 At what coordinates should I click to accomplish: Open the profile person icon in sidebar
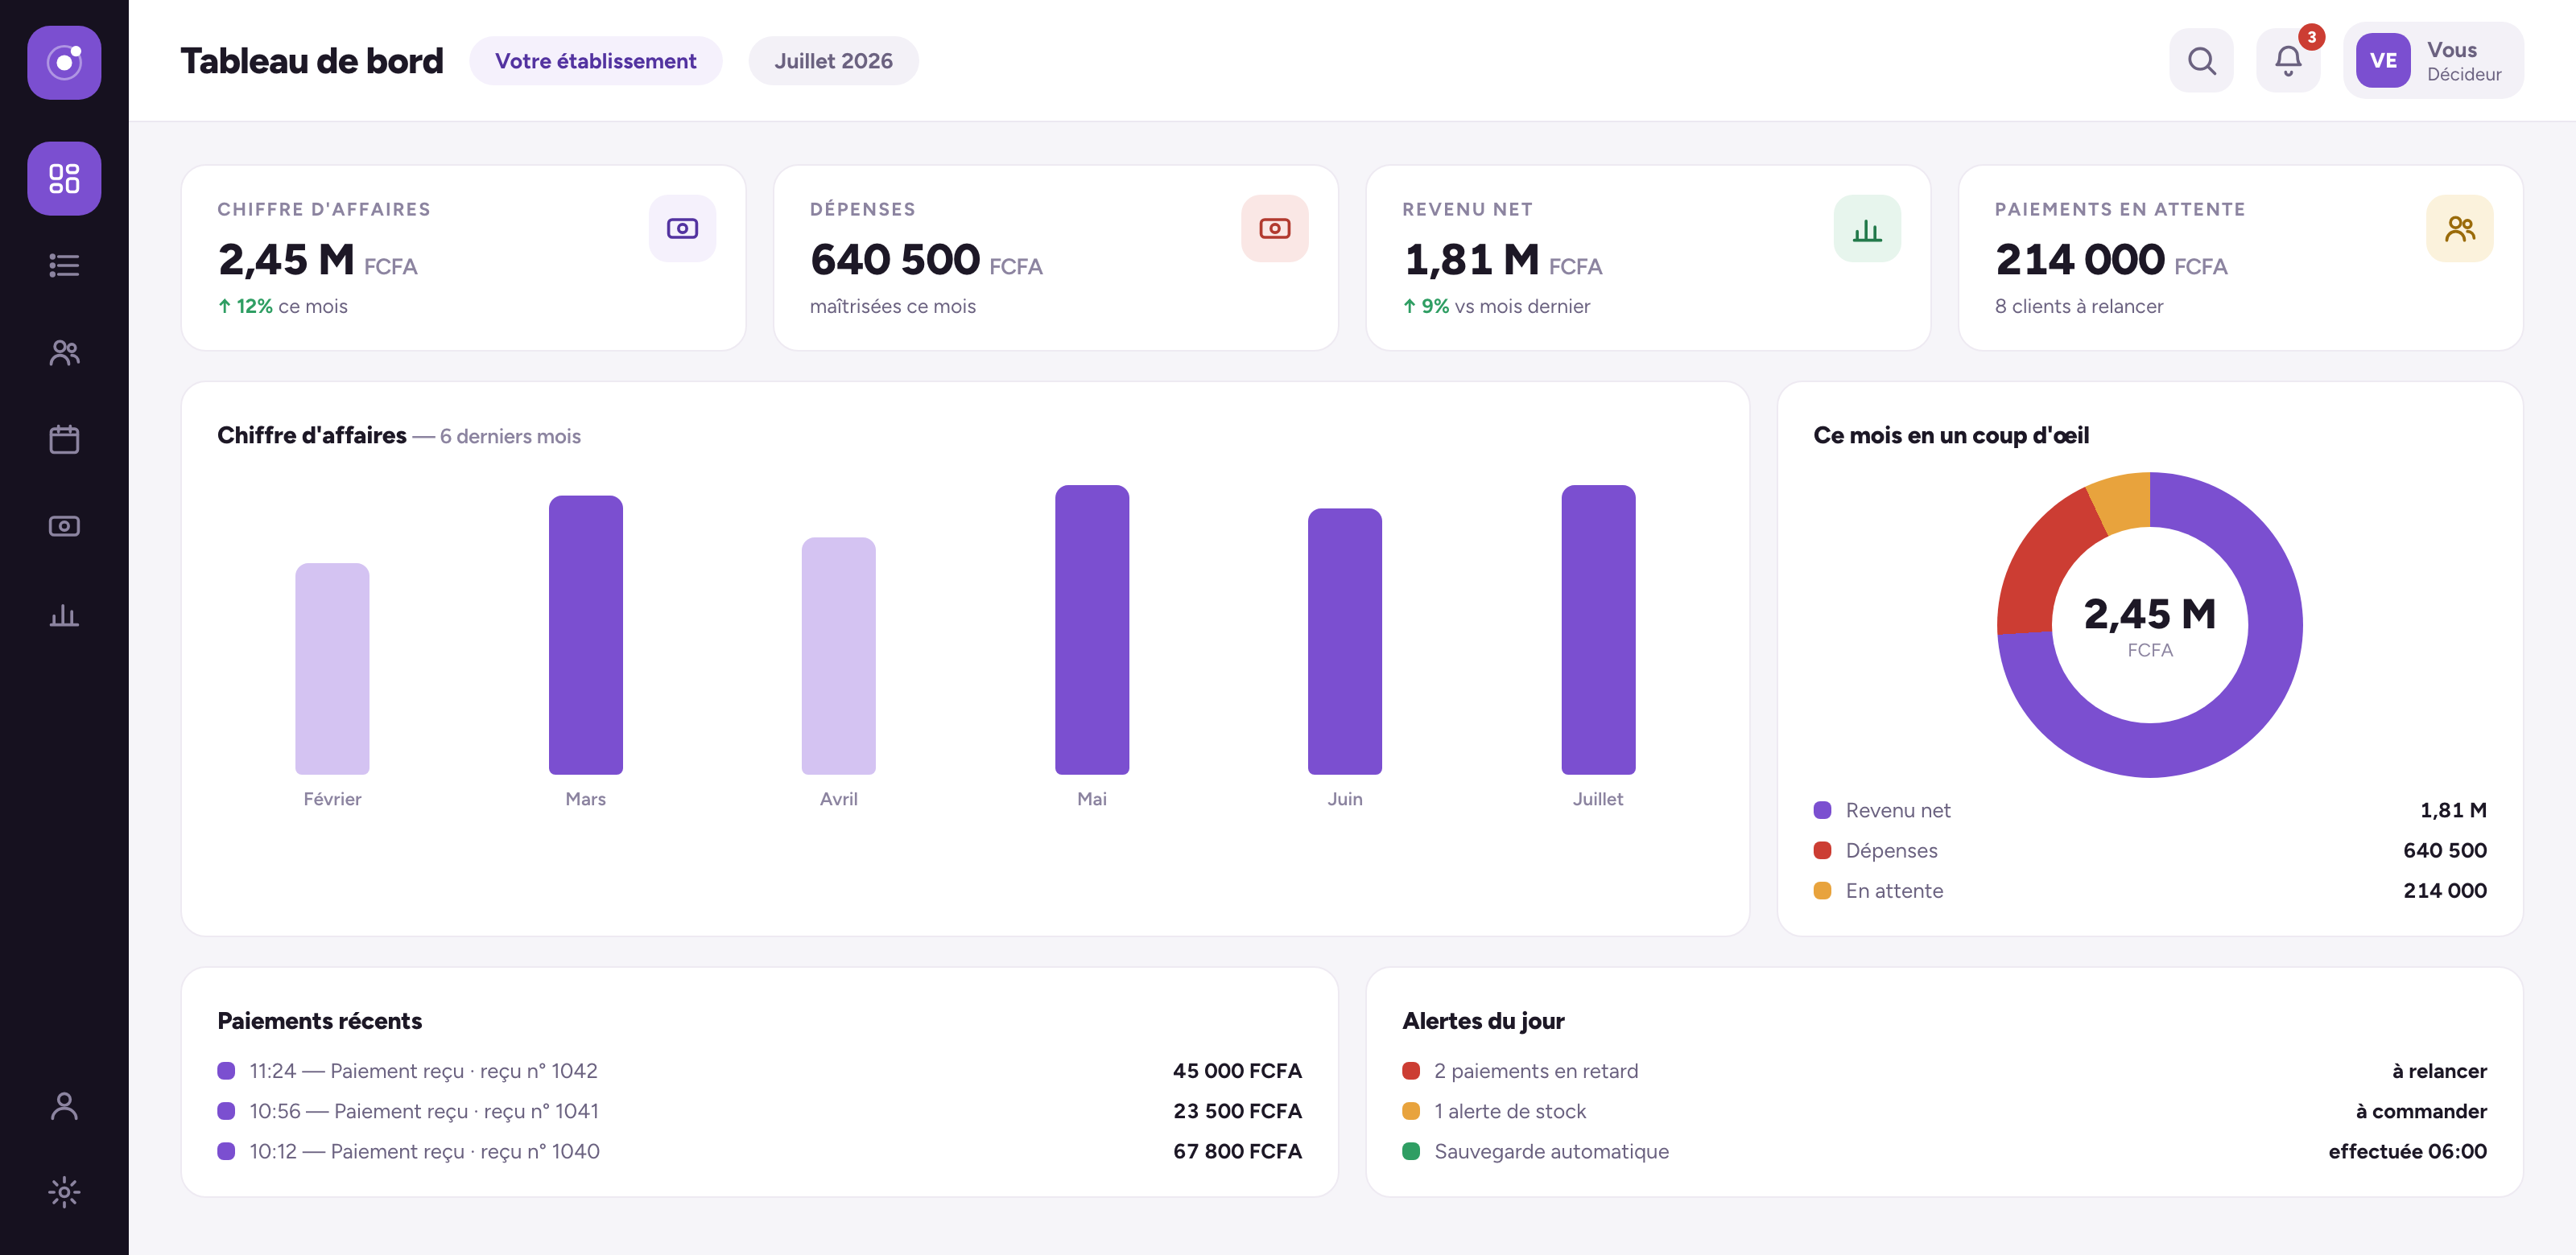(x=64, y=1105)
